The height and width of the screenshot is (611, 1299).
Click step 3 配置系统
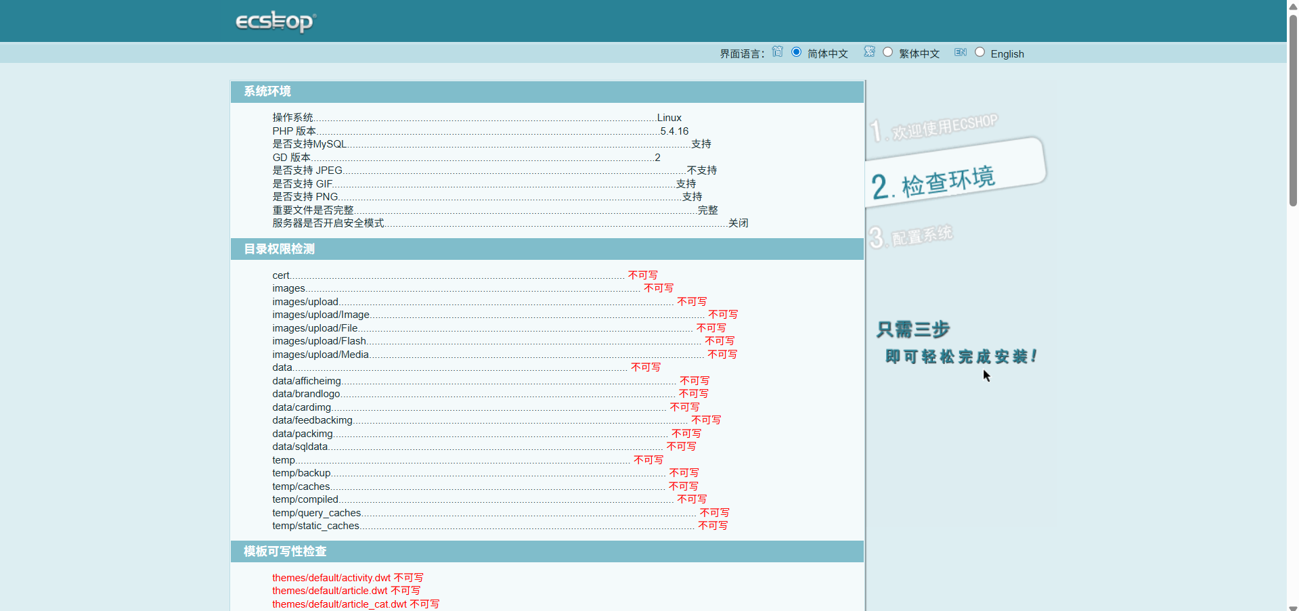[911, 236]
